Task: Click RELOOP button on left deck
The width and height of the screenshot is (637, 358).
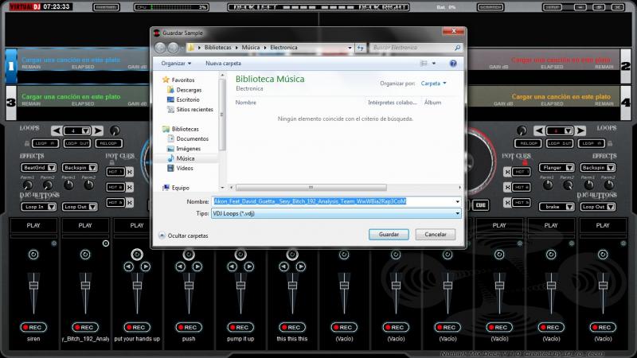Action: pos(108,143)
